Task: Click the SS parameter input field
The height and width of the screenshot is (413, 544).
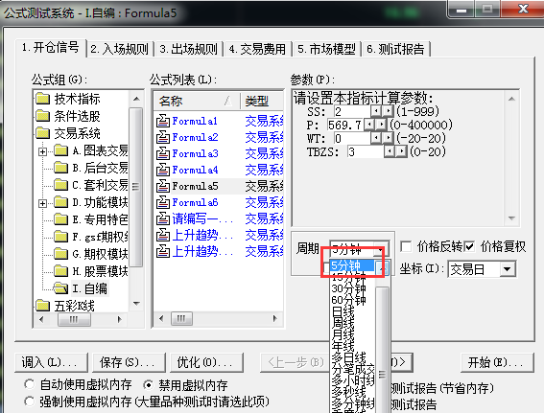Action: pyautogui.click(x=352, y=111)
